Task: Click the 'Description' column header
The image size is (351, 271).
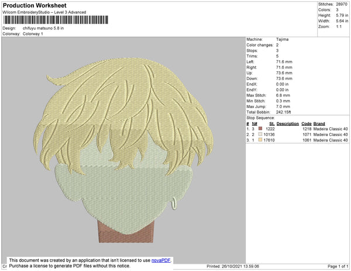Action: coord(288,124)
